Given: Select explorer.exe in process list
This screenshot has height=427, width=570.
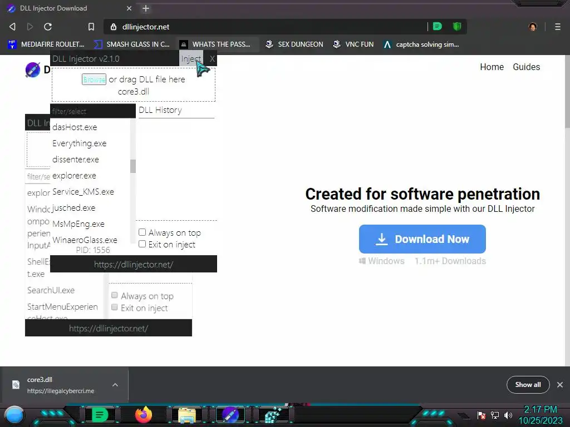Looking at the screenshot, I should click(x=74, y=175).
